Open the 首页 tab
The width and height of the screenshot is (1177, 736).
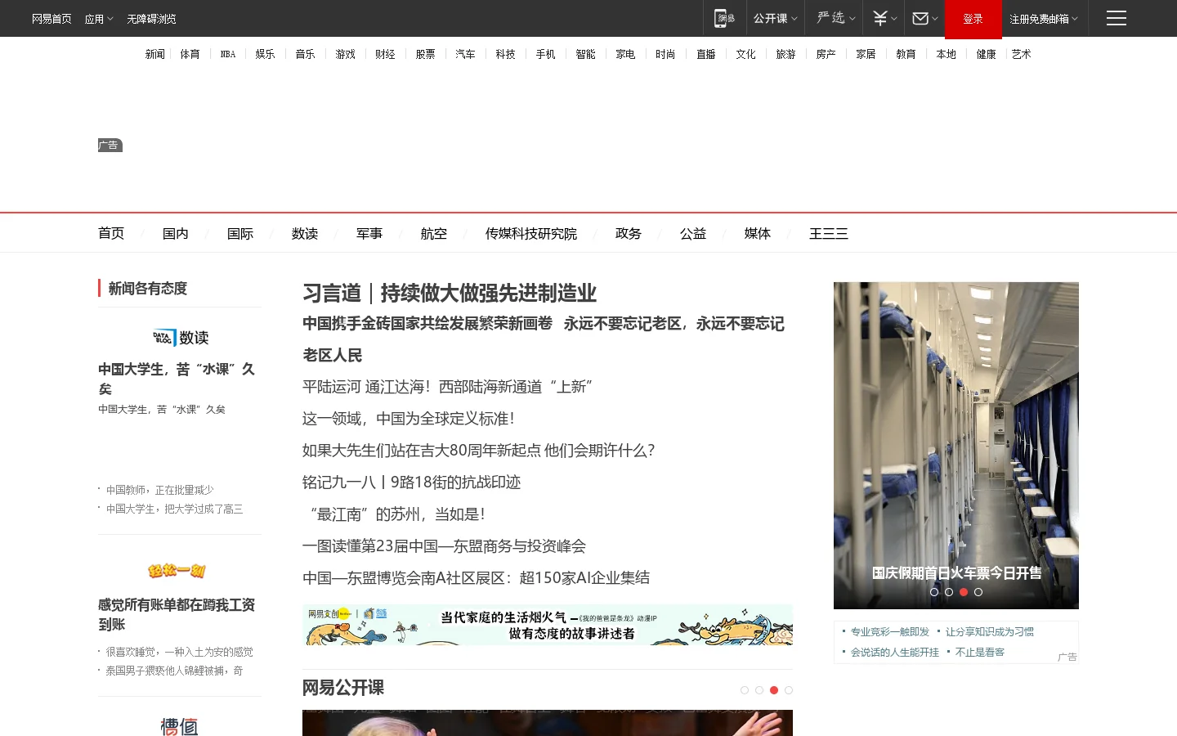[x=111, y=233]
